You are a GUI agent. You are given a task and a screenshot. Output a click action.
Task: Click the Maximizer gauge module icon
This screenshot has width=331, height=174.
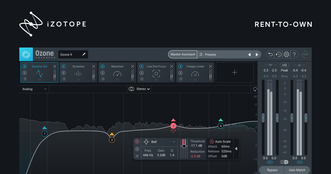pos(117,74)
